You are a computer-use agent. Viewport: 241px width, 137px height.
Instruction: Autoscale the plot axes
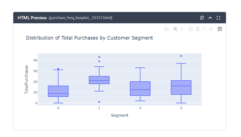pyautogui.click(x=204, y=29)
